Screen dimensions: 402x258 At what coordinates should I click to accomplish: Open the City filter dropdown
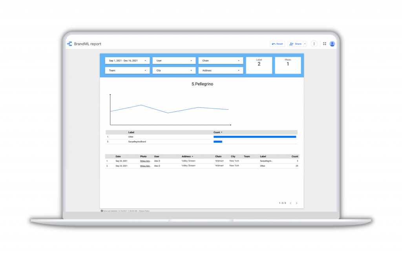click(174, 71)
